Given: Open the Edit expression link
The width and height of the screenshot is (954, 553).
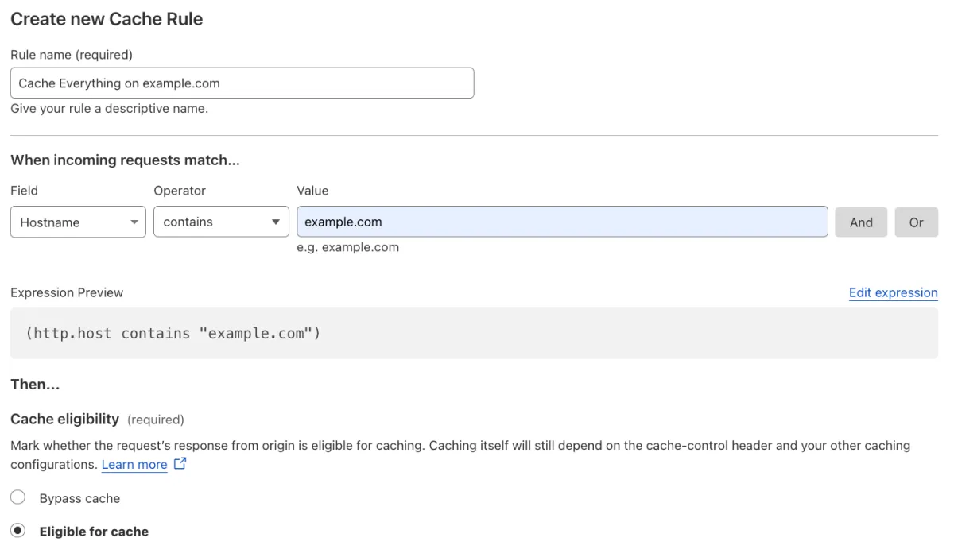Looking at the screenshot, I should tap(893, 292).
